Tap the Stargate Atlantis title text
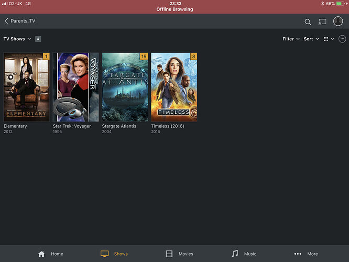Viewport: 349px width, 262px height. (x=119, y=126)
